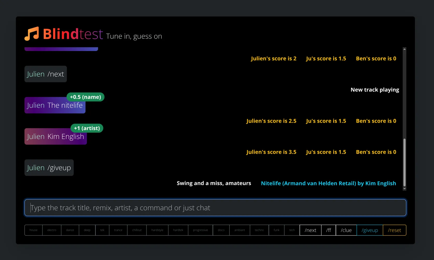Click the orange /reset command button
This screenshot has width=434, height=260.
coord(394,230)
